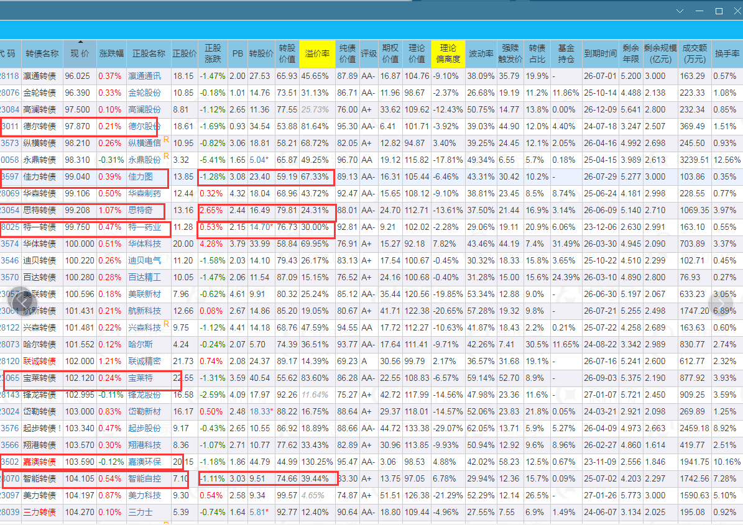Viewport: 743px width, 525px height.
Task: Go to next image with right arrow
Action: tap(719, 302)
